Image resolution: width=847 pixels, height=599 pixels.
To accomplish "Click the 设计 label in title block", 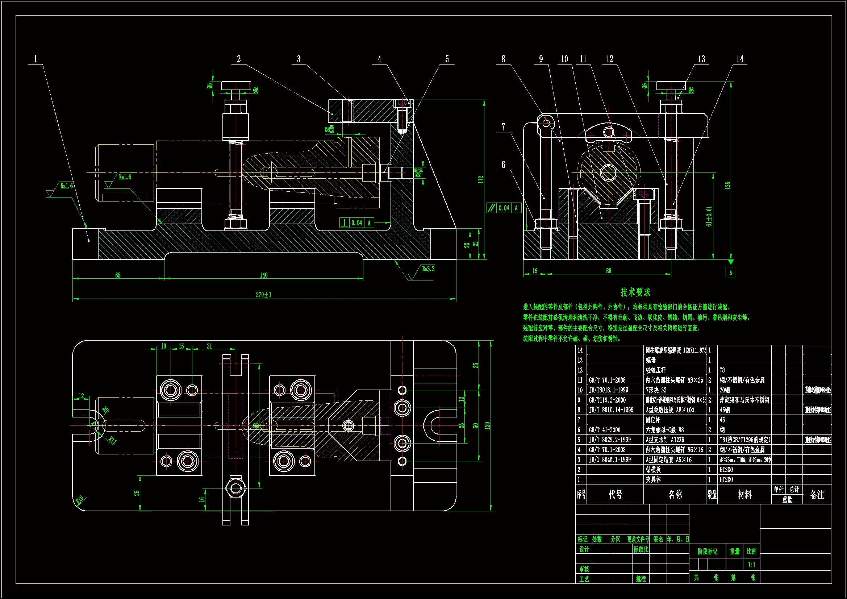I will [584, 550].
